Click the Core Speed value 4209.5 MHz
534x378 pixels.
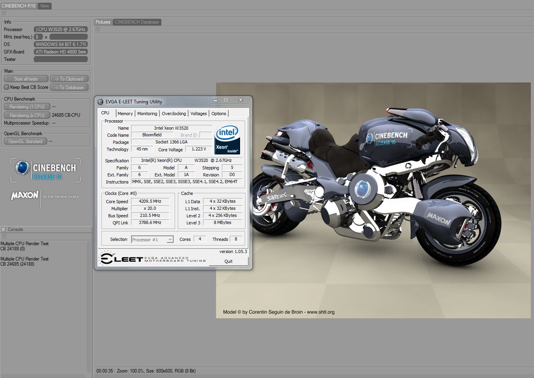150,201
